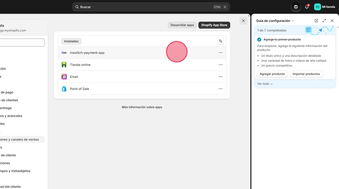Click Importar productos button
Viewport: 339px width, 189px height.
306,74
